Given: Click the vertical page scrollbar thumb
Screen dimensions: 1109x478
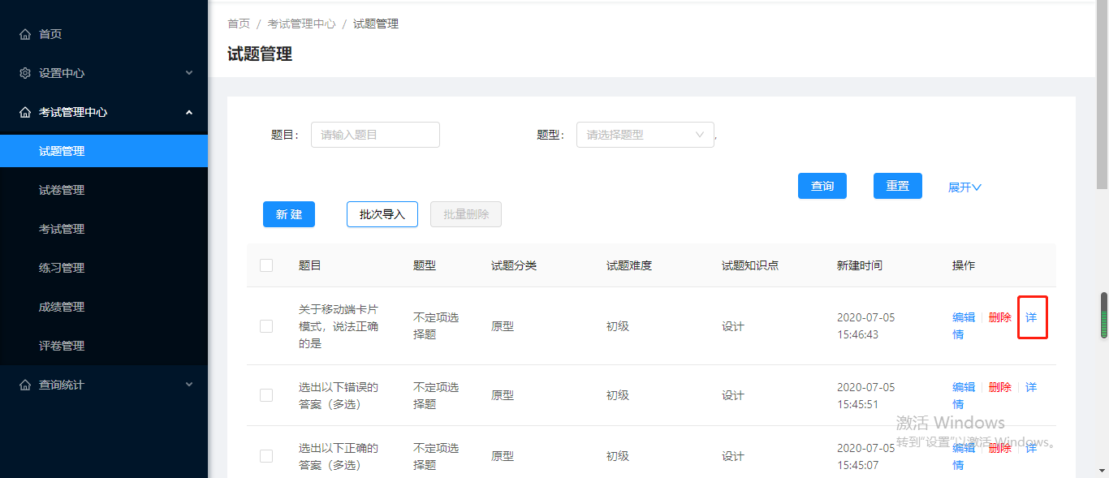Looking at the screenshot, I should coord(1103,94).
